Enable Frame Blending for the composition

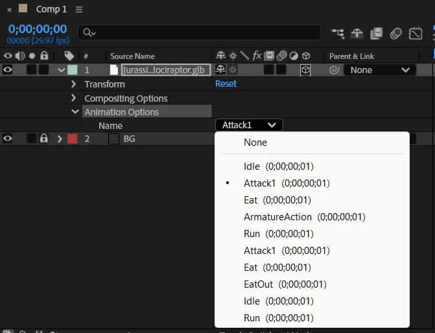pyautogui.click(x=377, y=33)
